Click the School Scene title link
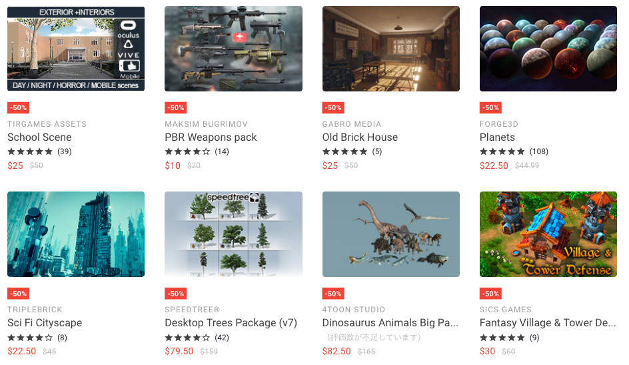629x365 pixels. click(39, 137)
